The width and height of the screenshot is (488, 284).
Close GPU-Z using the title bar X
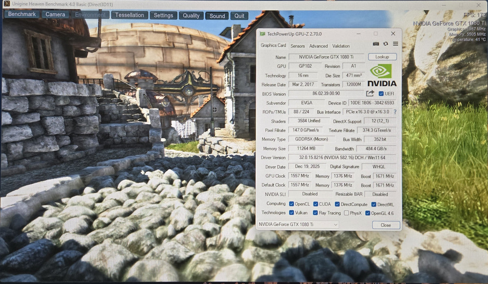[393, 34]
